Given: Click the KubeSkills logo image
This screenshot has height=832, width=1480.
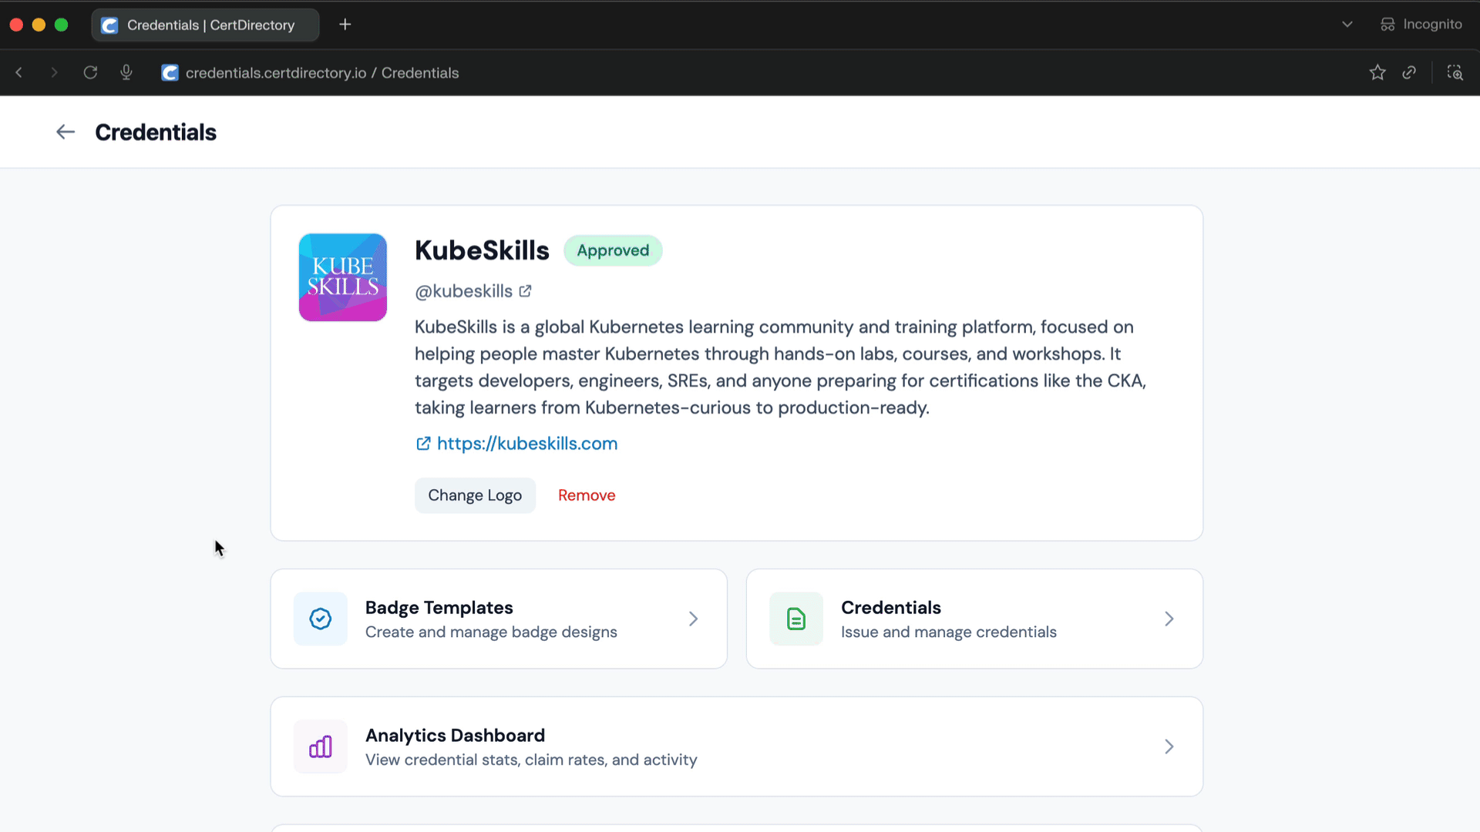Looking at the screenshot, I should (343, 277).
